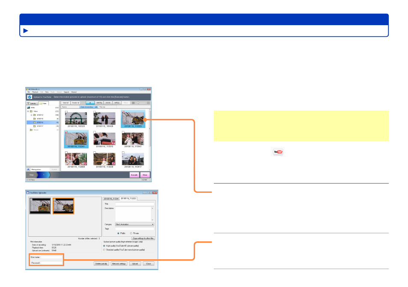Expand the first subfolder under Videos
This screenshot has height=287, width=408.
[x=32, y=115]
